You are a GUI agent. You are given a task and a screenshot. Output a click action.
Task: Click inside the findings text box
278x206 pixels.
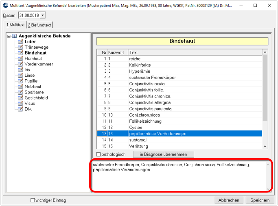[179, 176]
